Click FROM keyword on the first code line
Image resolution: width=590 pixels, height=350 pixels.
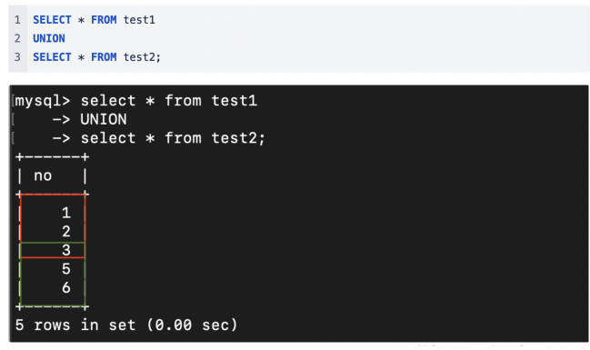pyautogui.click(x=104, y=20)
